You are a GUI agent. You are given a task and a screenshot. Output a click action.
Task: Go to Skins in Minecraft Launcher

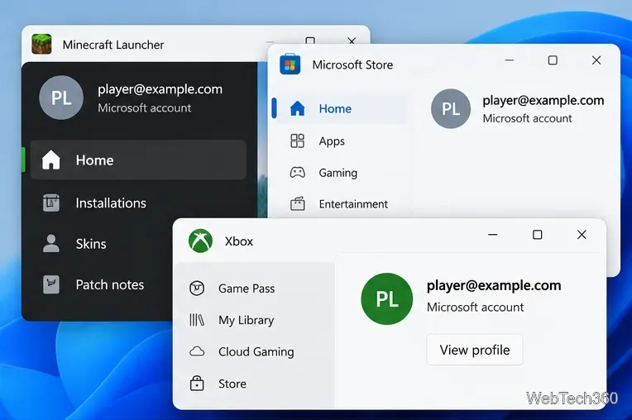coord(91,244)
